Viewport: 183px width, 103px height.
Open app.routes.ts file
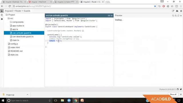pyautogui.click(x=17, y=25)
